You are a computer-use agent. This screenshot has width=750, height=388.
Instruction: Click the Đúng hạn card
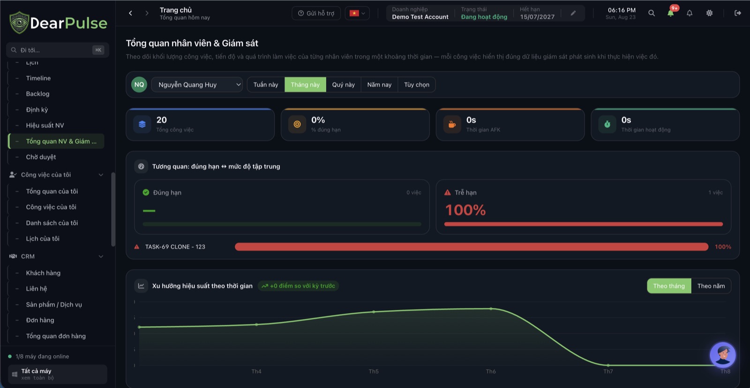pos(282,207)
